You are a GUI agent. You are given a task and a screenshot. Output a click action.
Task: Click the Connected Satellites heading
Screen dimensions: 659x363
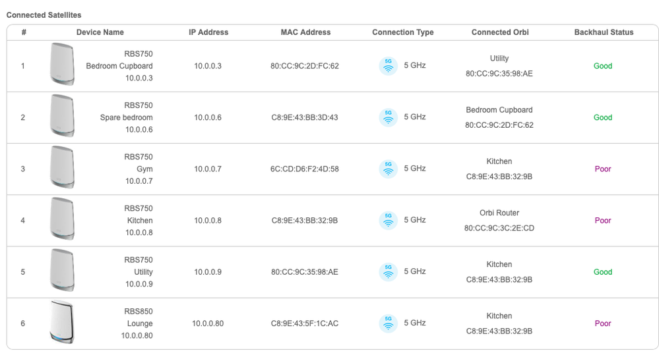44,14
